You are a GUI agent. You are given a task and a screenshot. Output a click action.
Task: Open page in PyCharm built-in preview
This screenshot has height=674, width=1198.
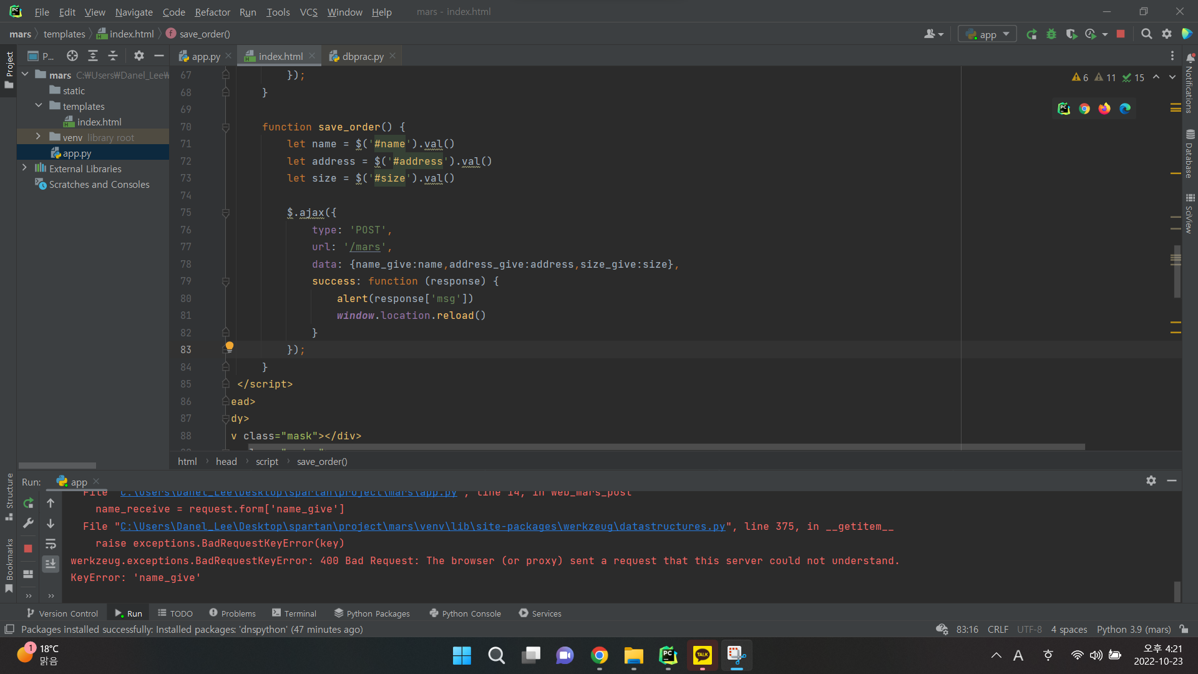pos(1064,109)
